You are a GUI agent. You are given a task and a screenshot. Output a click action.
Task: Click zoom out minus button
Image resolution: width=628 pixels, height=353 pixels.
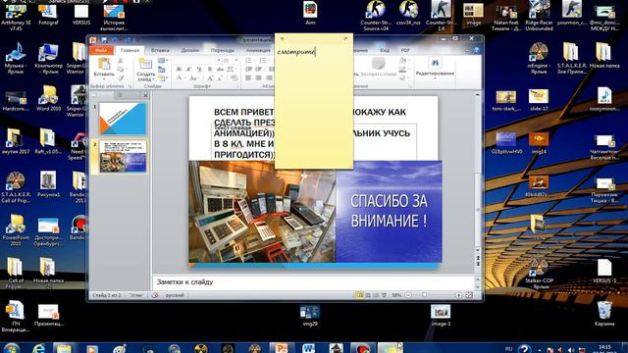pyautogui.click(x=408, y=295)
